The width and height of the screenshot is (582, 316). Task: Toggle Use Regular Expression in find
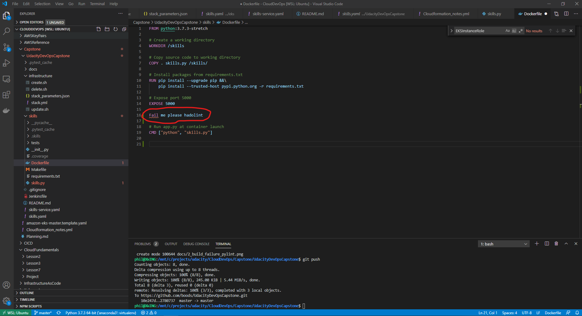(521, 31)
